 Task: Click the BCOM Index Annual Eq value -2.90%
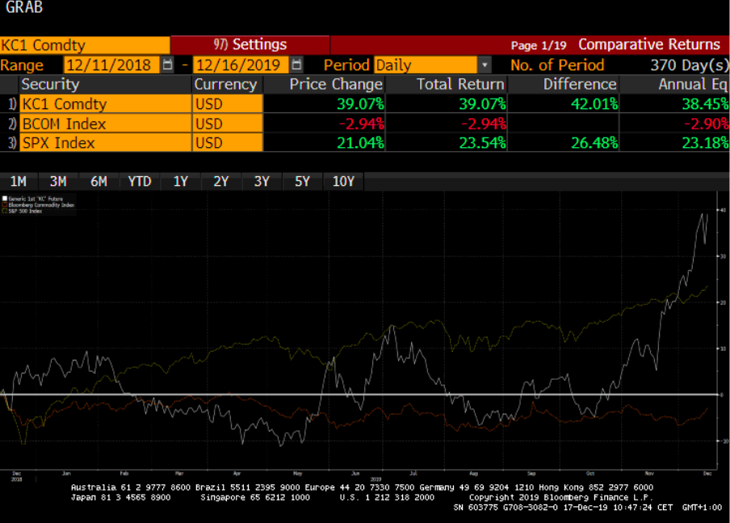707,124
